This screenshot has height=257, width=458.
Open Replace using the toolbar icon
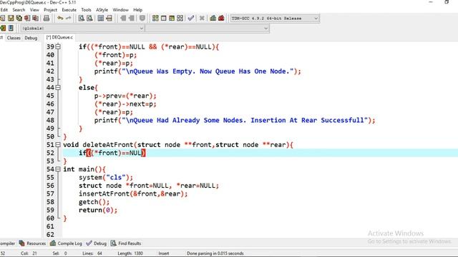pyautogui.click(x=89, y=19)
